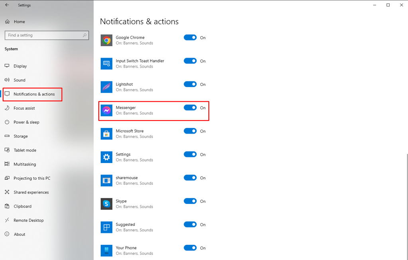Click the Microsoft Store bag icon
This screenshot has width=408, height=260.
[x=106, y=134]
